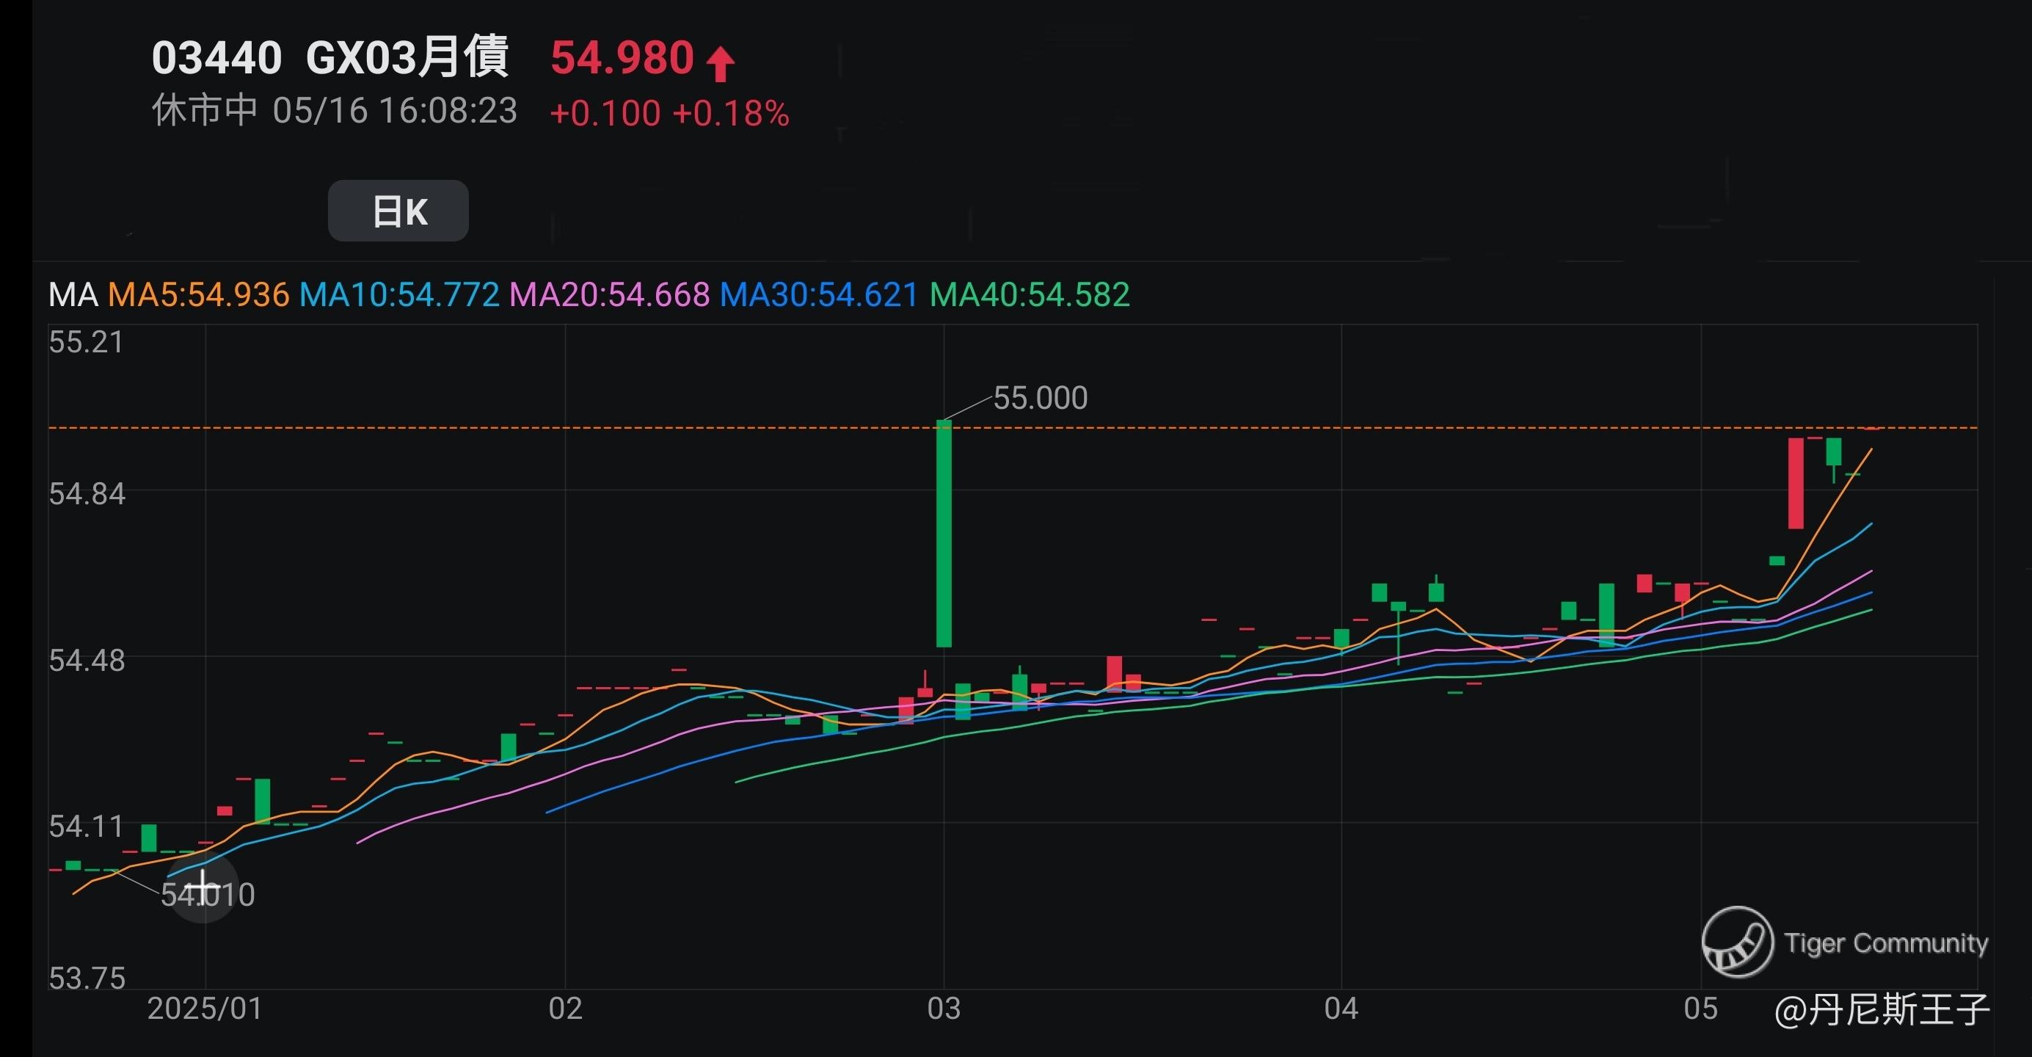This screenshot has height=1057, width=2032.
Task: Click the Tiger Community watermark text
Action: click(x=1885, y=942)
